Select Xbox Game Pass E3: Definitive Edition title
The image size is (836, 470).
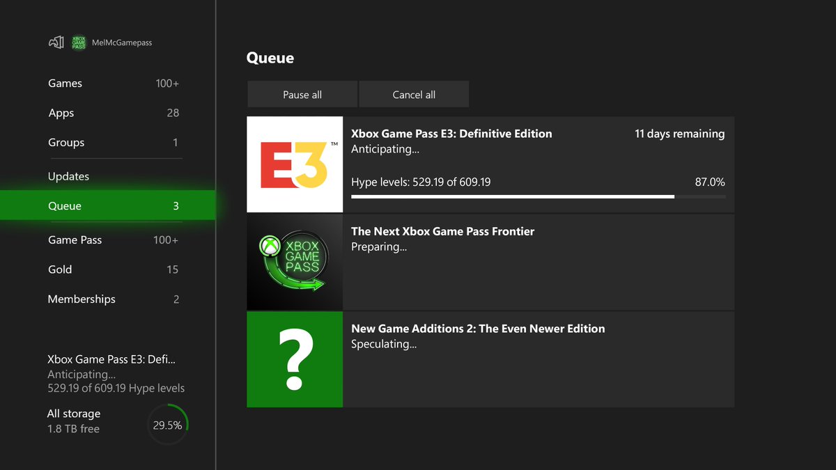click(451, 134)
